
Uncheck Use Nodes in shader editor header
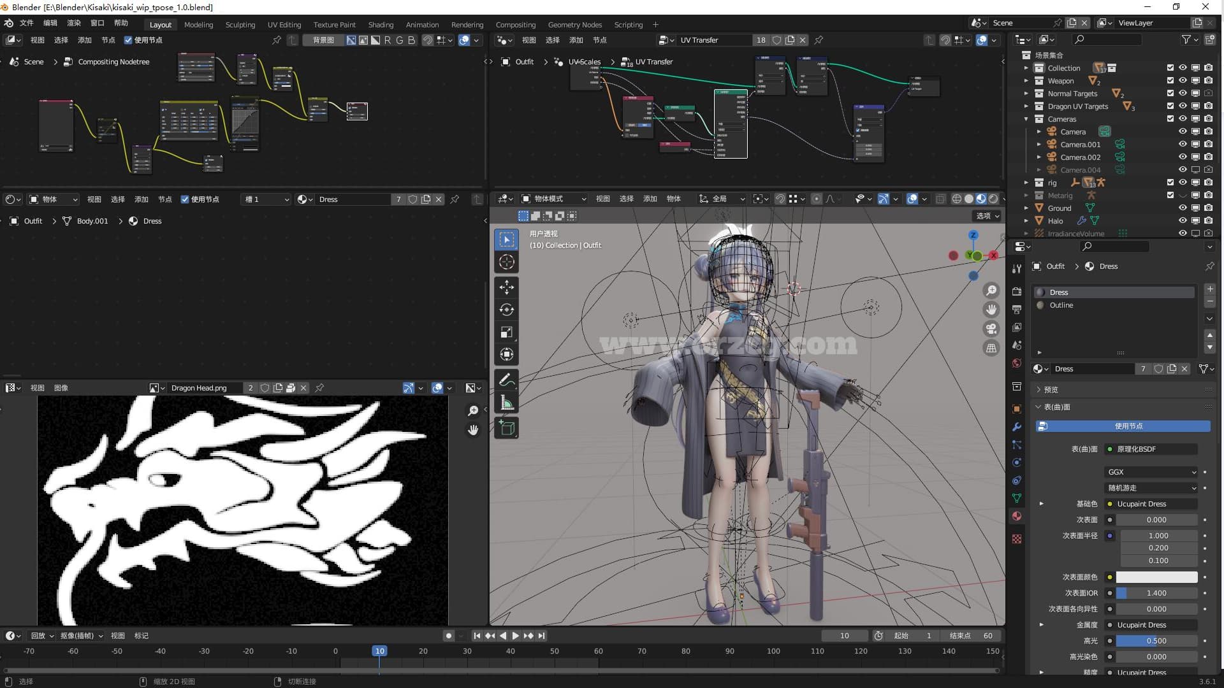coord(185,199)
